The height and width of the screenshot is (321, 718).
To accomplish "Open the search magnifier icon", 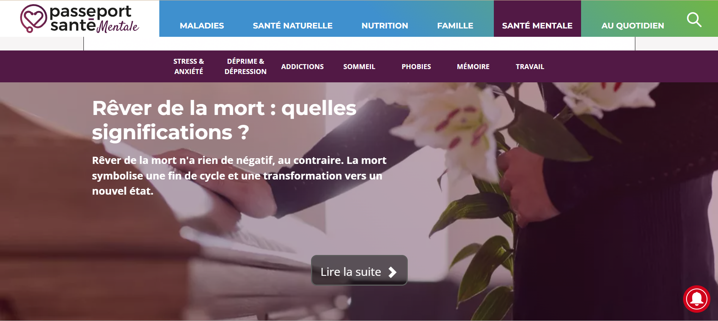I will pos(694,19).
